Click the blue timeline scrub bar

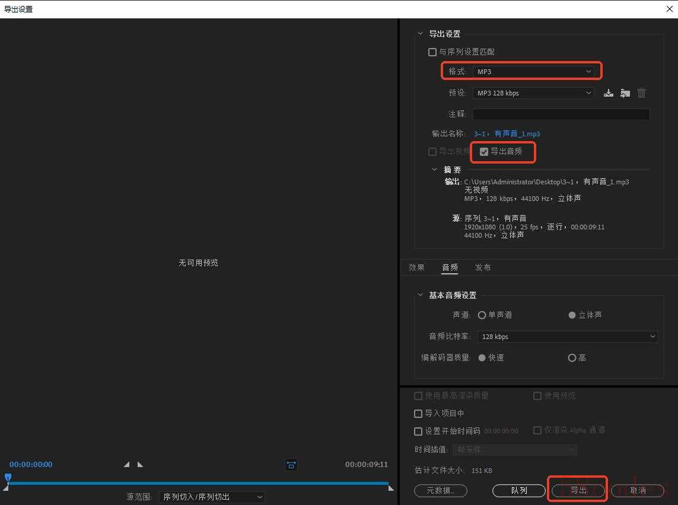(199, 483)
